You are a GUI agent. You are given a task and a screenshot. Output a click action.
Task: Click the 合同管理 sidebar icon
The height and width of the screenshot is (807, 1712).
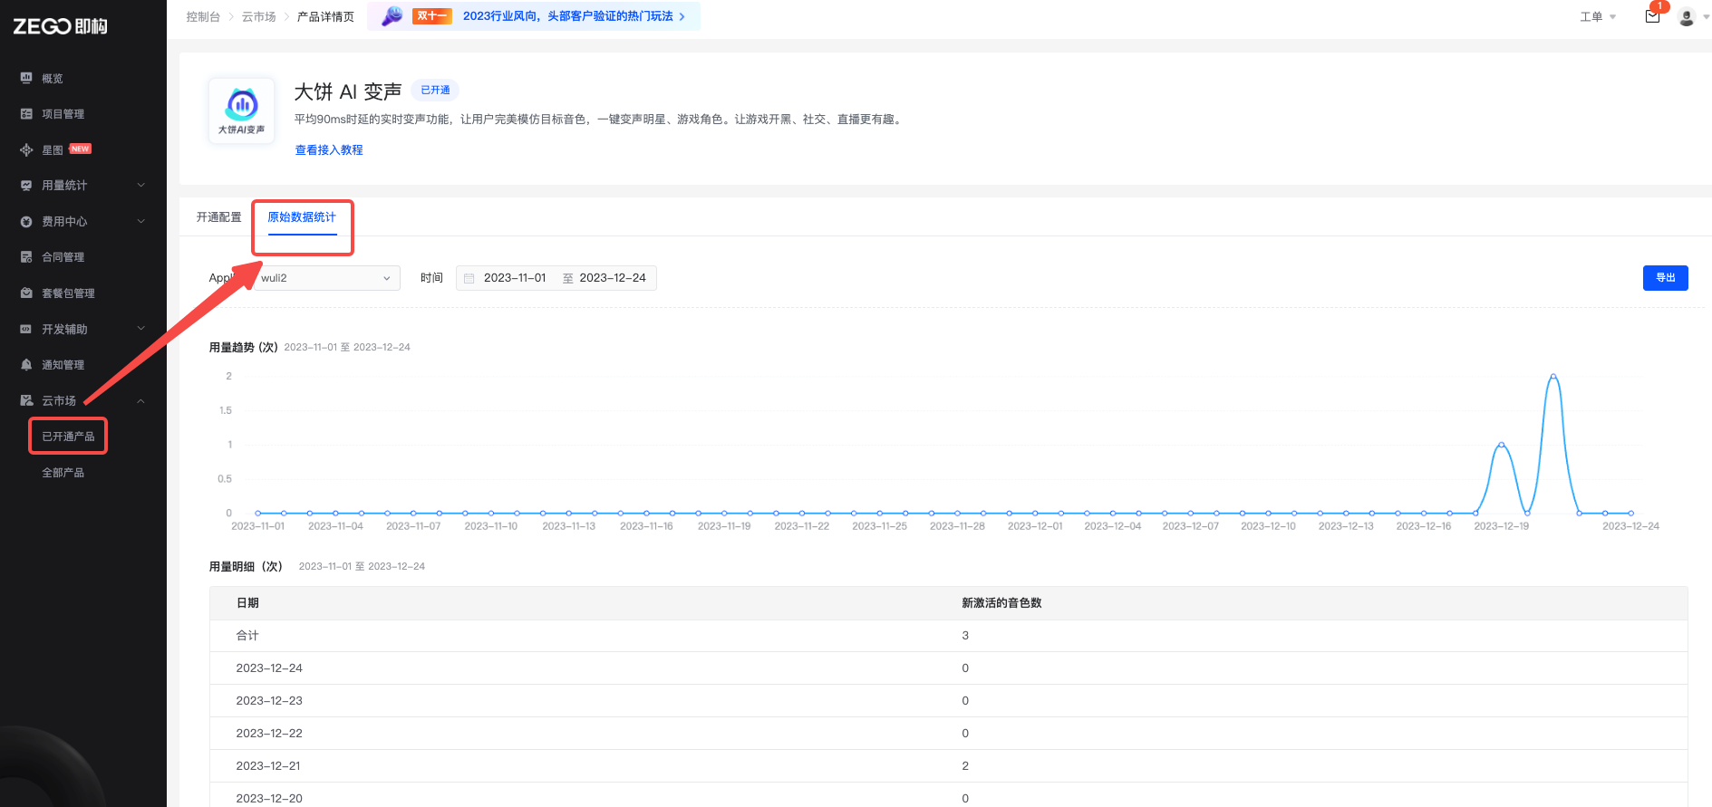[26, 257]
